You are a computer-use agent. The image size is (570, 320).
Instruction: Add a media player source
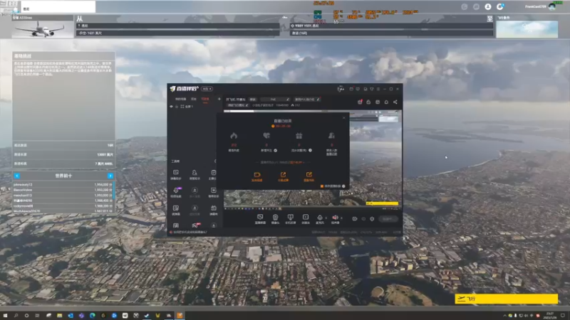[x=306, y=219]
